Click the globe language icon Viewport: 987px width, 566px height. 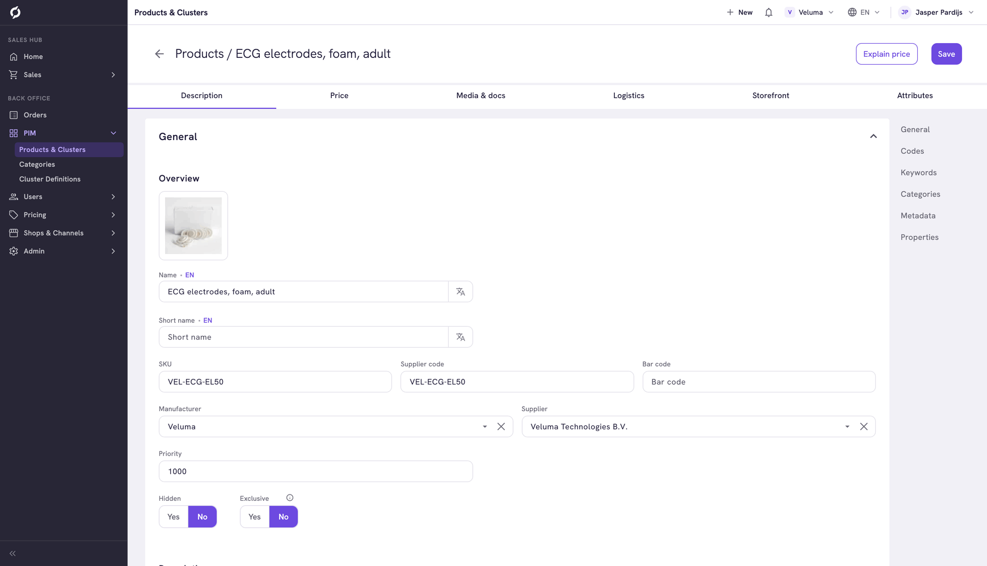click(x=852, y=12)
